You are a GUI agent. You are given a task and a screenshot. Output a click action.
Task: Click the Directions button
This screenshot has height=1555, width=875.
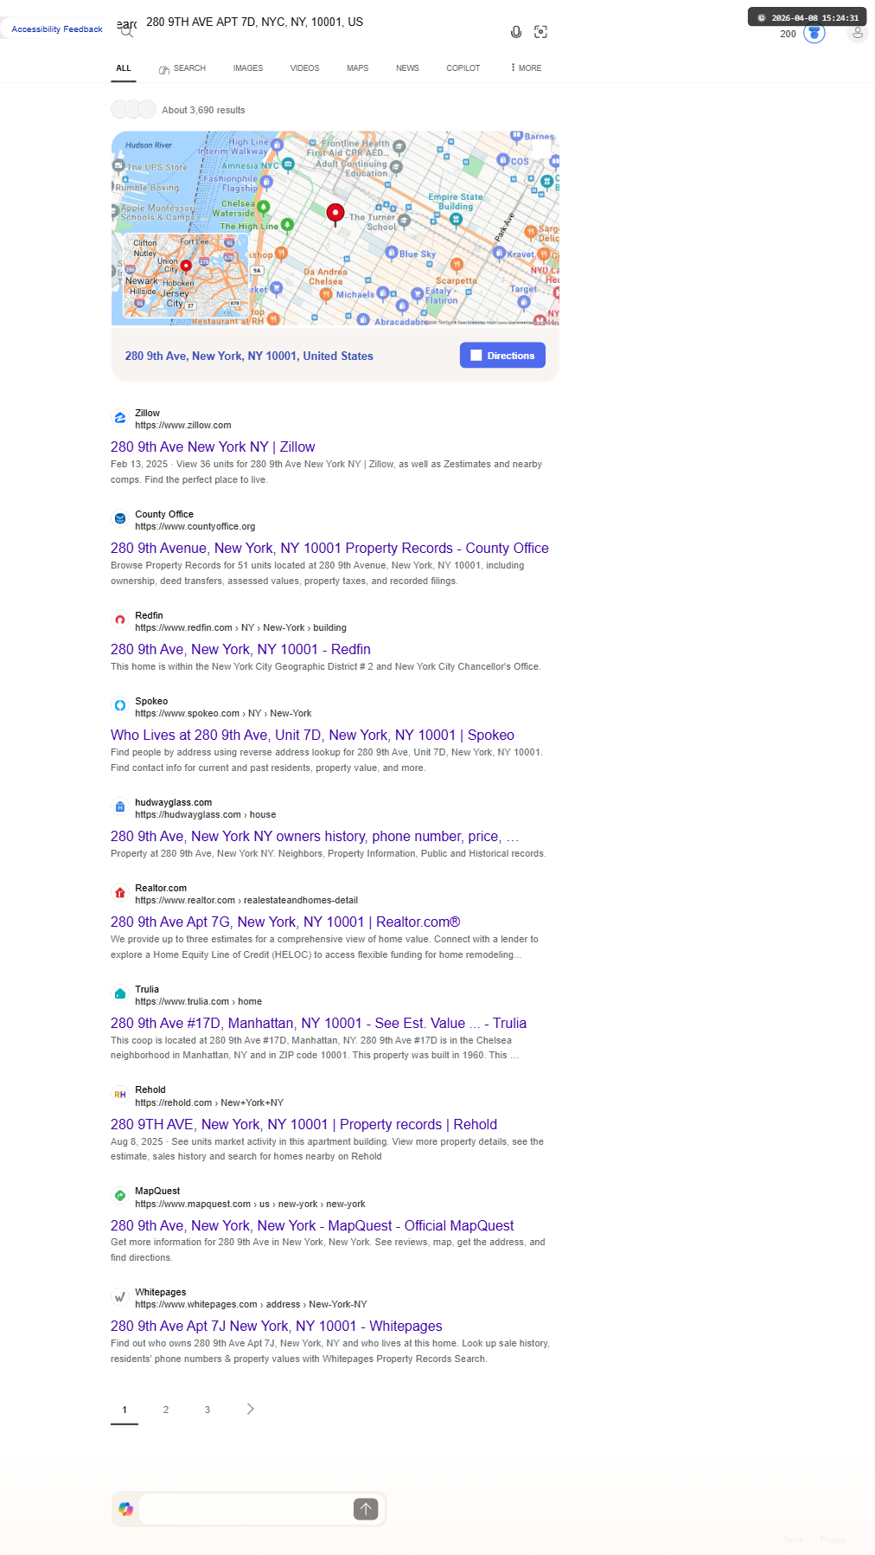[x=502, y=356]
